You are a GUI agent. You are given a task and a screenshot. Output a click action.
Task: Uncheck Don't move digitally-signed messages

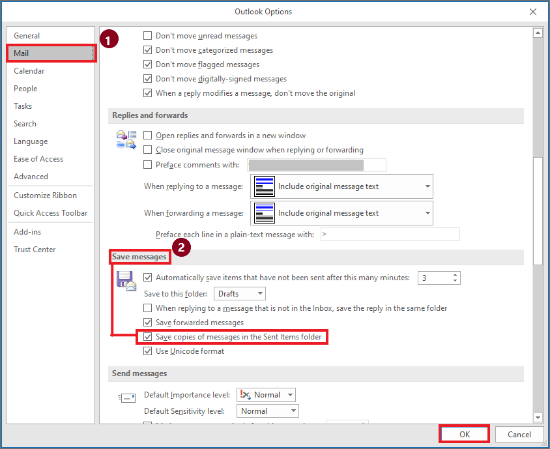pos(148,79)
